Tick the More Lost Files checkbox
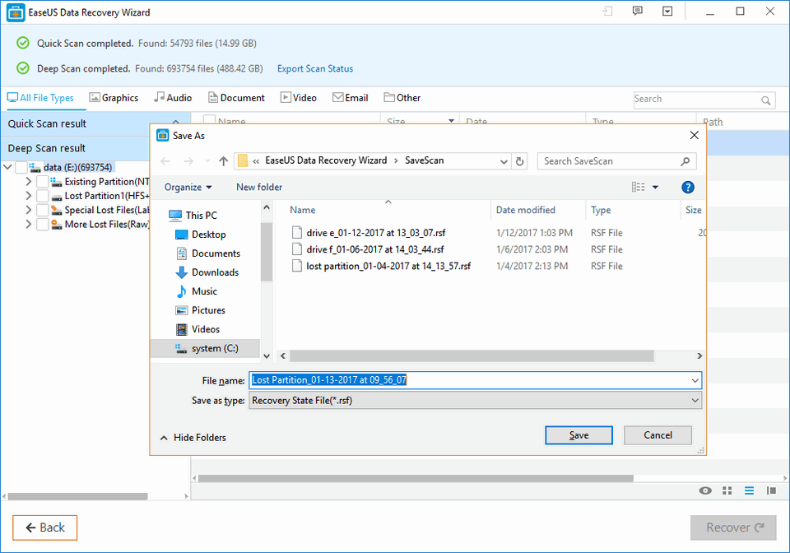Viewport: 790px width, 553px height. 43,224
